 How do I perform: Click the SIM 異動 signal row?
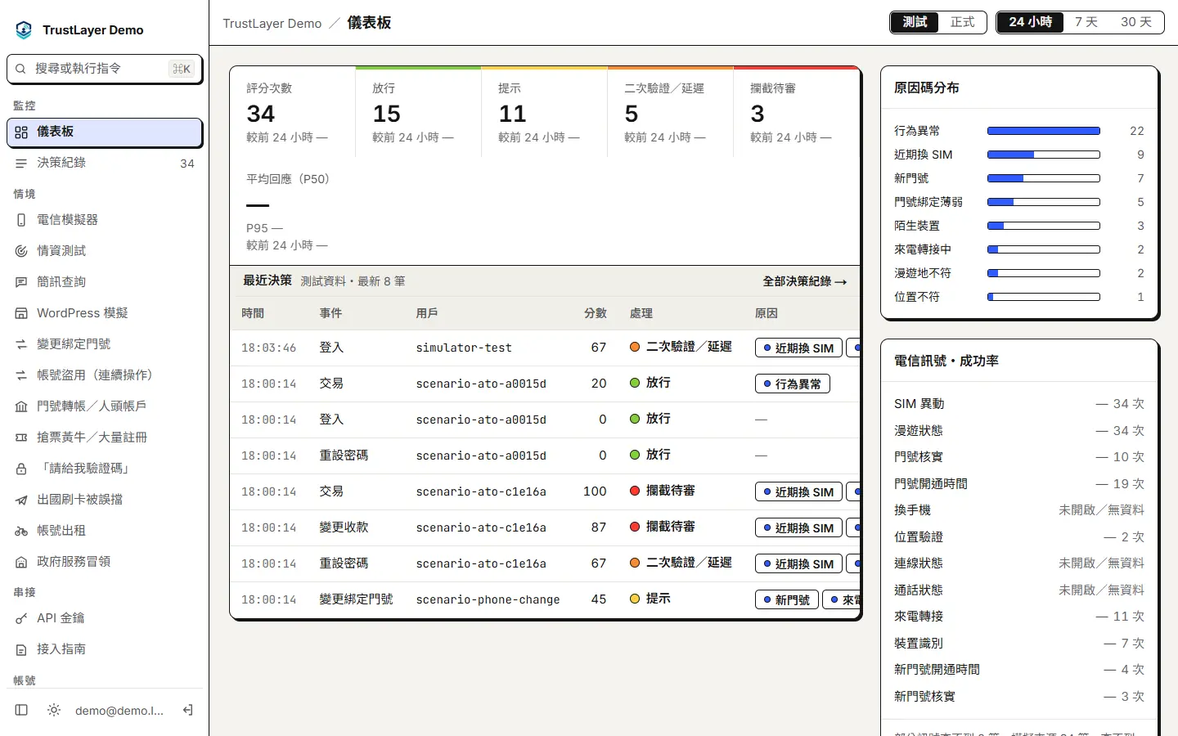[1019, 404]
